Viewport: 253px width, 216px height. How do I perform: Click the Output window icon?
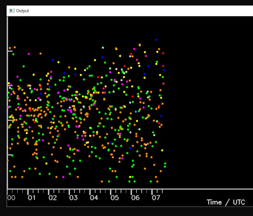point(12,11)
